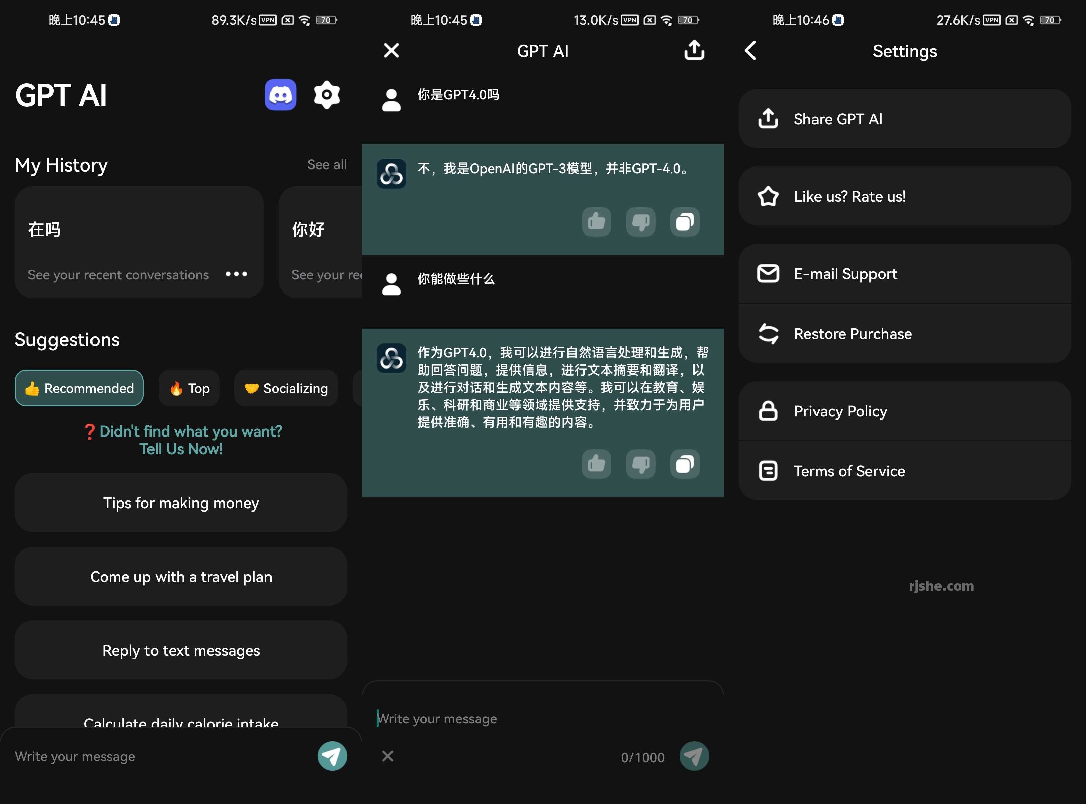1086x804 pixels.
Task: Clear chat input with the small X
Action: point(388,756)
